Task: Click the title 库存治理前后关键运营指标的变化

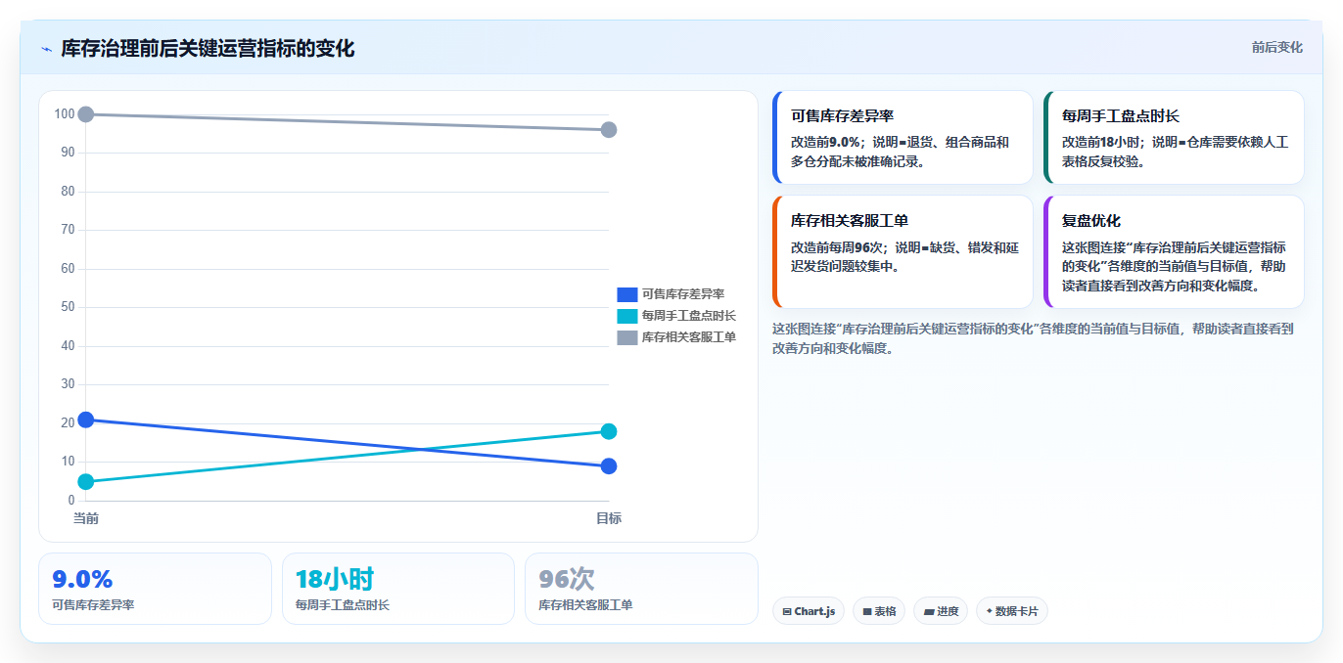Action: pyautogui.click(x=208, y=49)
